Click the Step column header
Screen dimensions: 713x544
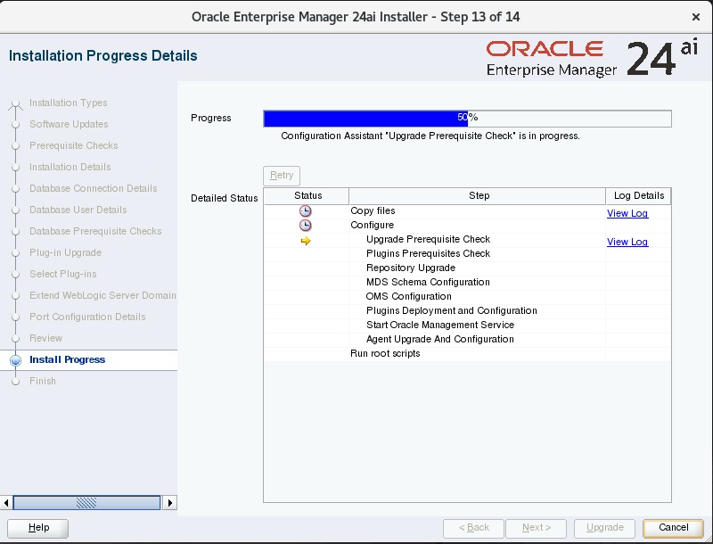(479, 196)
